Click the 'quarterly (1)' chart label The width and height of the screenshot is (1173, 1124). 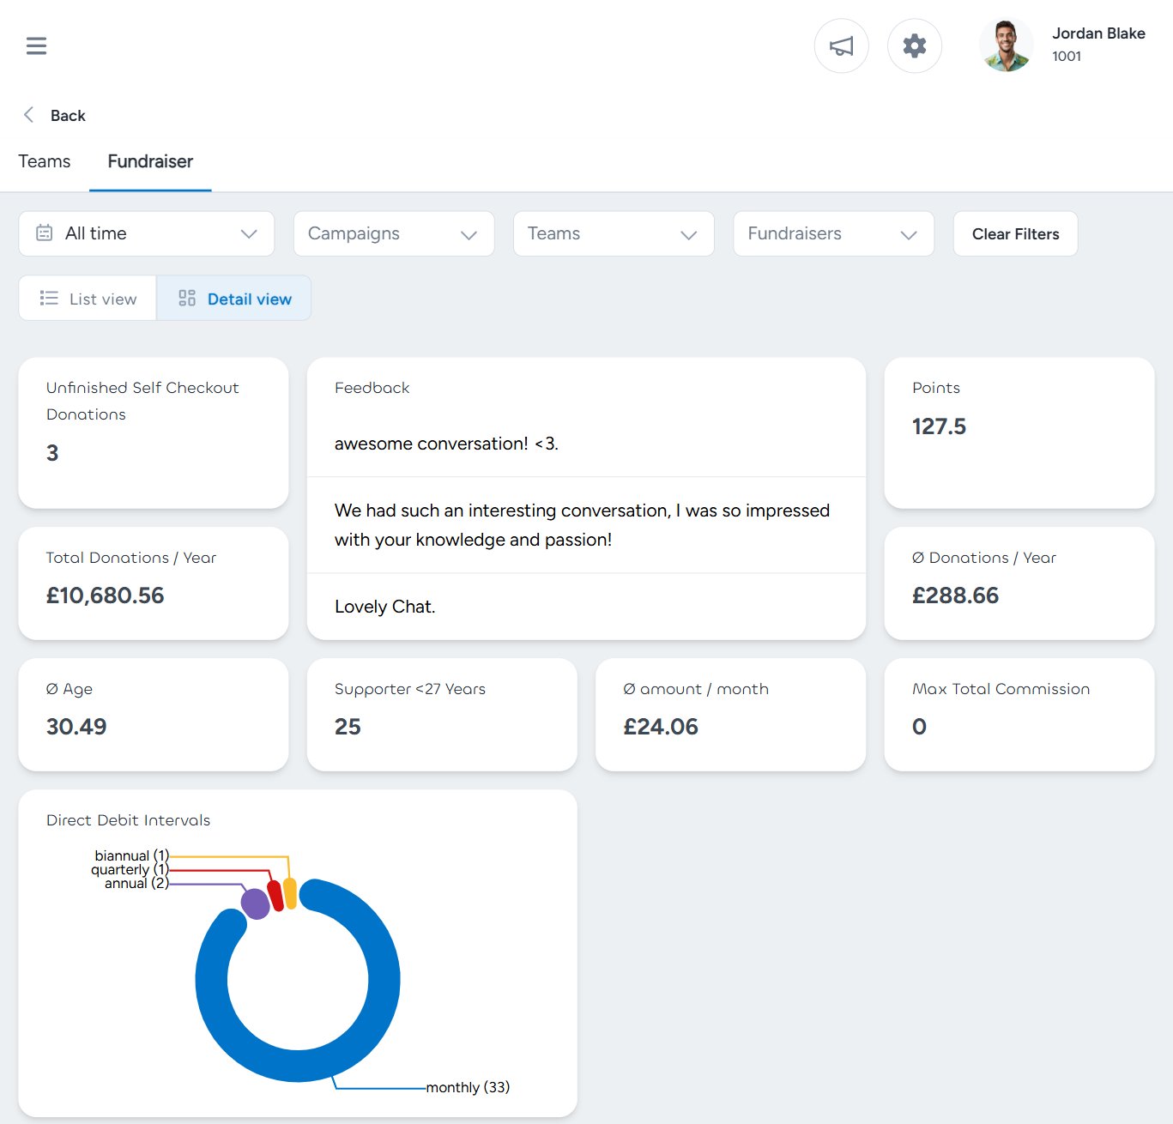pos(130,869)
